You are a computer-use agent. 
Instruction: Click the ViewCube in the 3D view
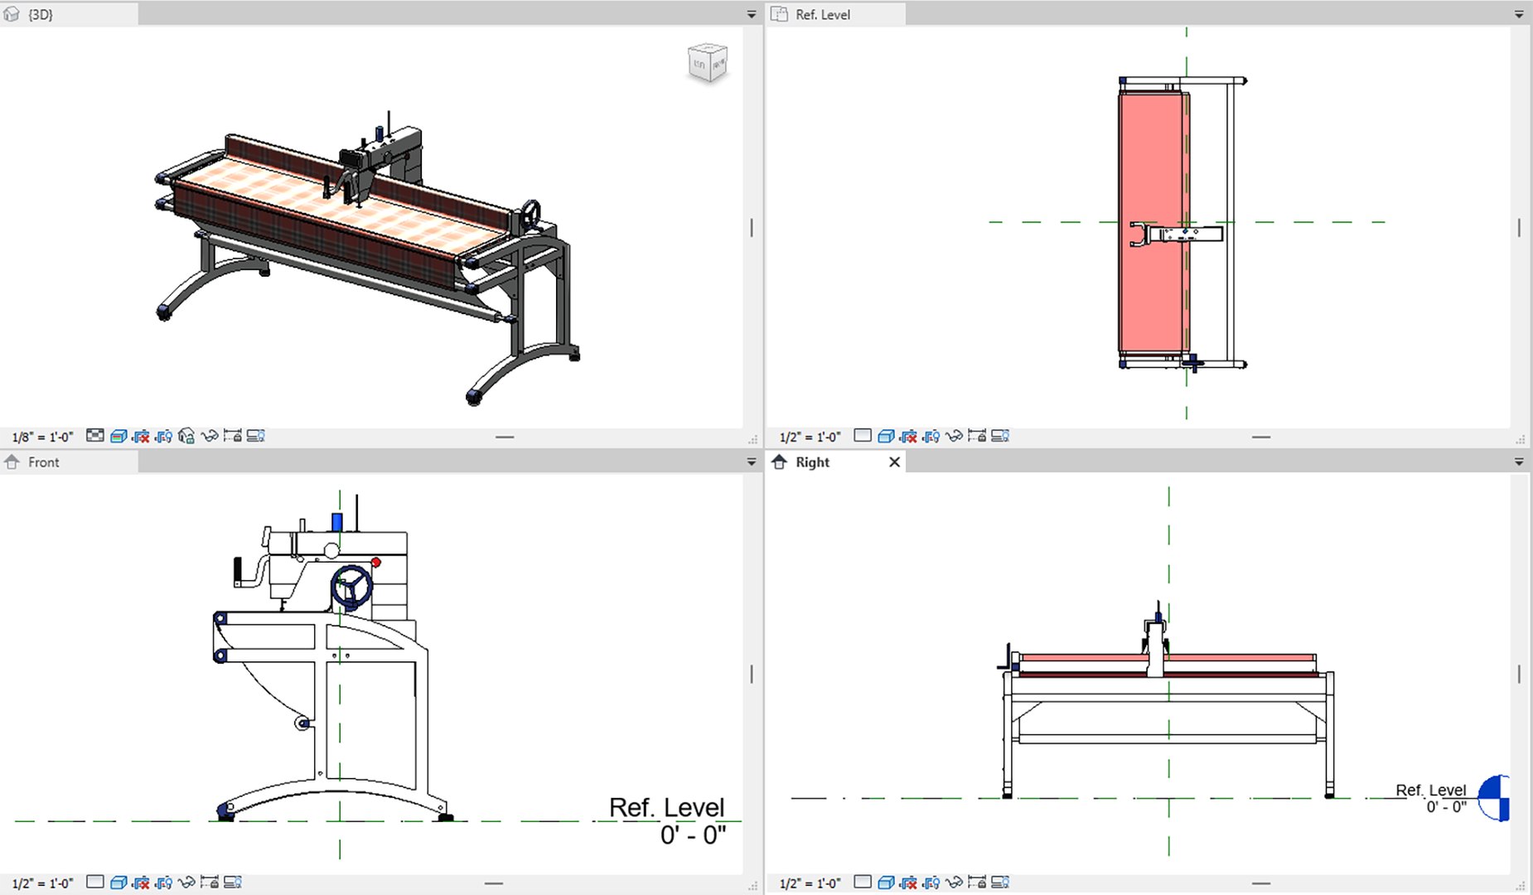pyautogui.click(x=708, y=63)
